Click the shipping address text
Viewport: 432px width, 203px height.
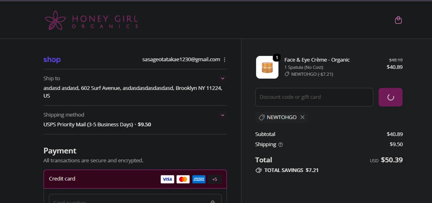pos(133,92)
